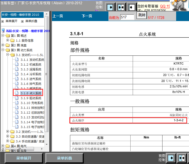Click the K7RTC spark plug model cell
The image size is (189, 164).
coord(178,64)
